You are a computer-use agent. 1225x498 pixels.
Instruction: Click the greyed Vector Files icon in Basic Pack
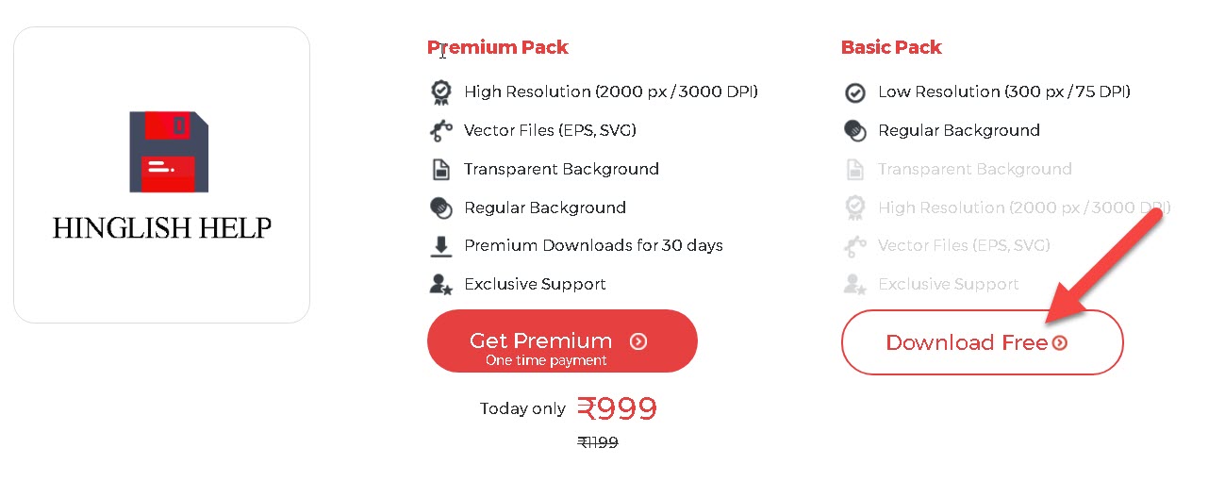[x=854, y=246]
